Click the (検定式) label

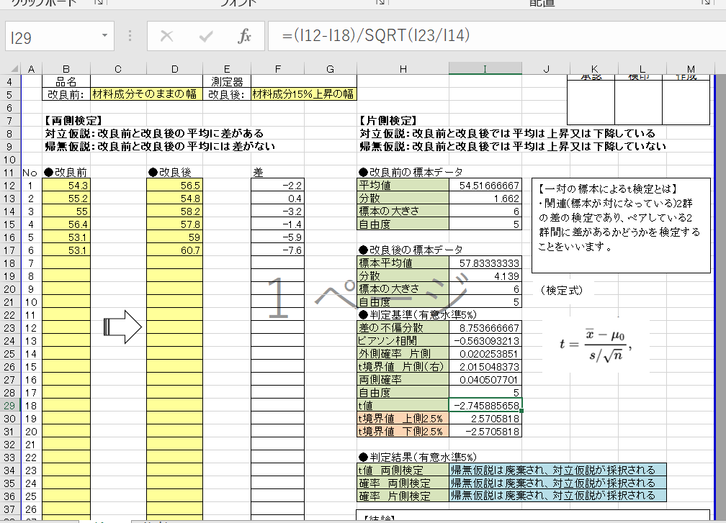click(x=561, y=291)
